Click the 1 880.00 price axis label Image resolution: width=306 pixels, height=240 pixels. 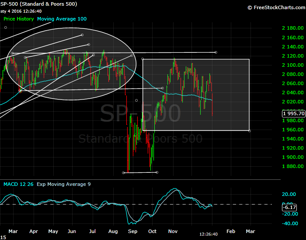293,166
